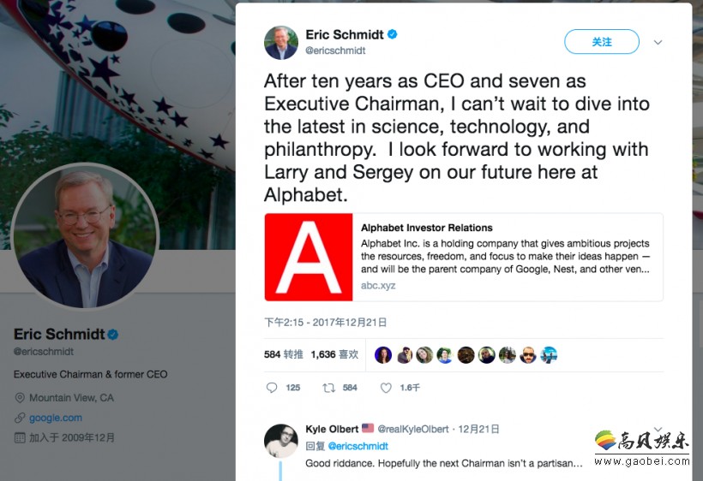This screenshot has width=703, height=481.
Task: View the 584 转推 retweets list
Action: point(283,354)
